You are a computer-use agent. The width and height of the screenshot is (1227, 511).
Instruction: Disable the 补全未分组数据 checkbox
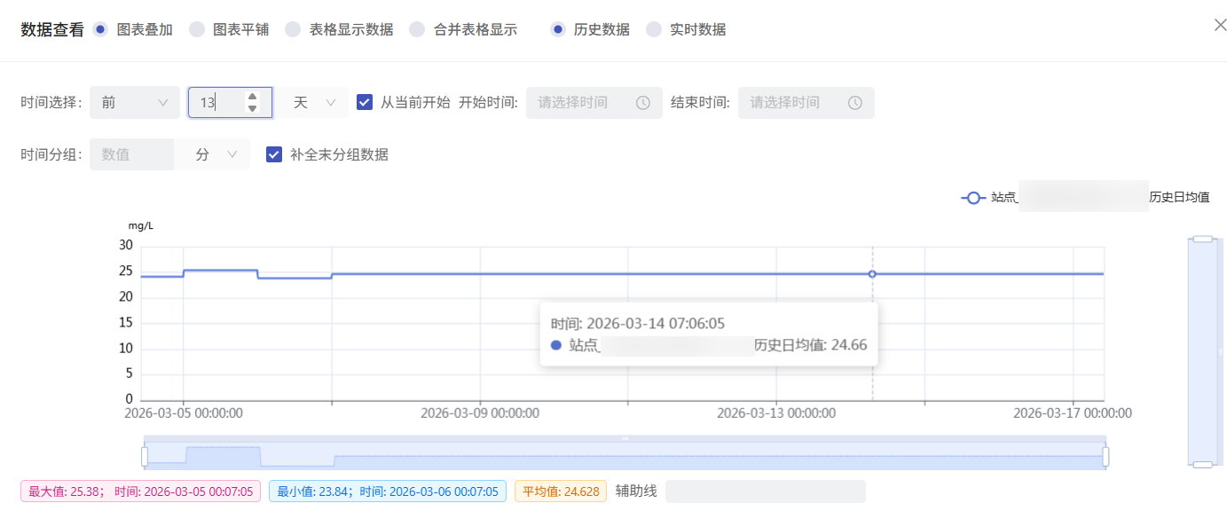273,153
